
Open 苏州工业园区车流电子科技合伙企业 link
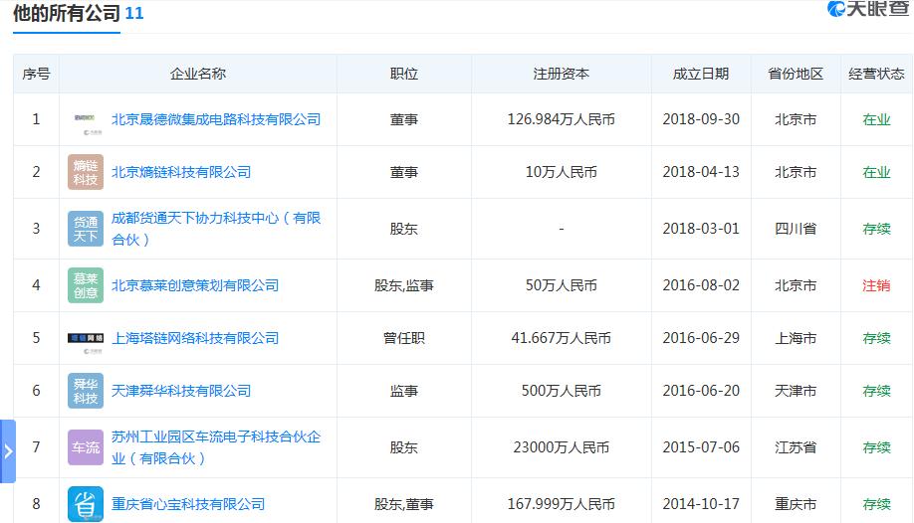tap(216, 447)
